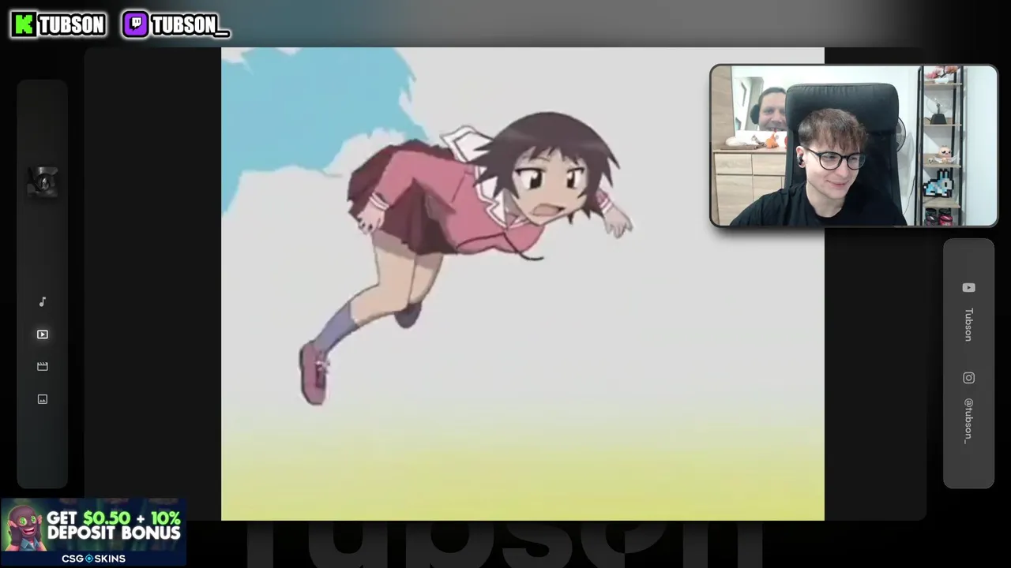
Task: Open the image gallery icon in sidebar
Action: click(x=43, y=399)
